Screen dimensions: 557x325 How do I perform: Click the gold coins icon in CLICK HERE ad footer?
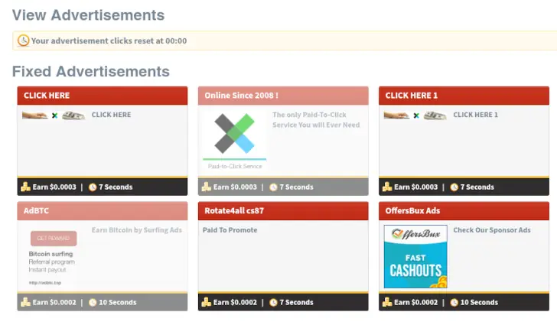click(x=25, y=187)
